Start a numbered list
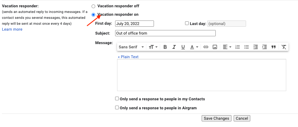 (238, 47)
